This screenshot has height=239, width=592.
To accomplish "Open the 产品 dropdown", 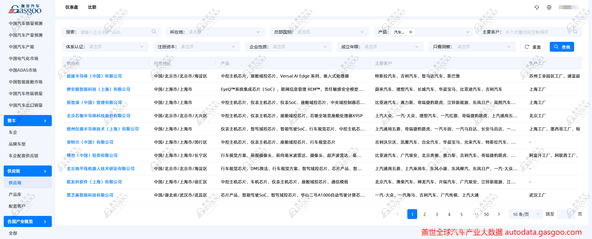I will click(423, 32).
